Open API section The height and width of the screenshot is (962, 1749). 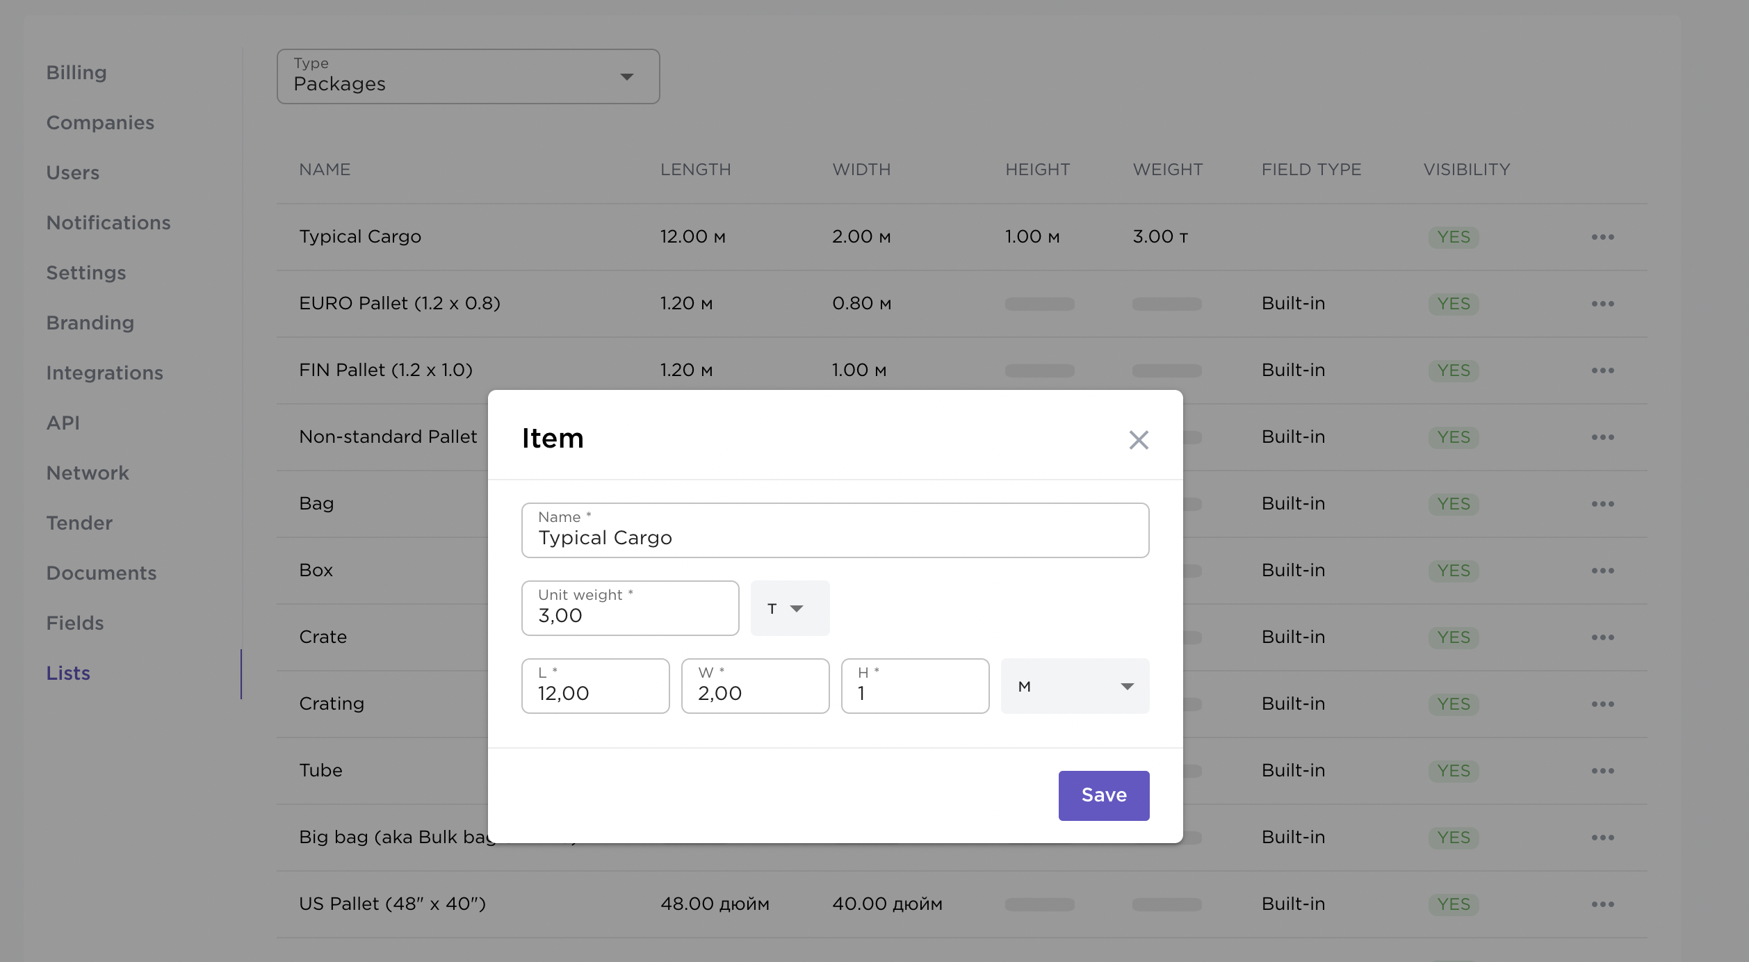[63, 423]
